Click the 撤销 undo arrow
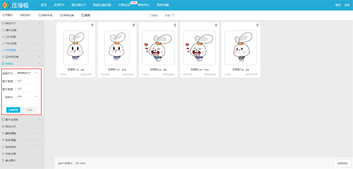Image resolution: width=353 pixels, height=169 pixels. [150, 15]
